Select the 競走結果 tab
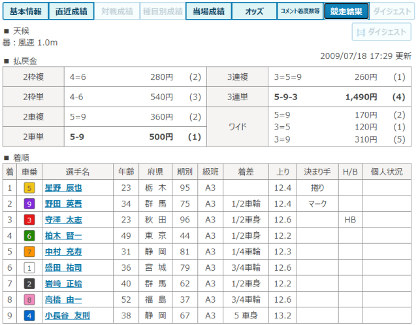418x325 pixels. (x=346, y=11)
